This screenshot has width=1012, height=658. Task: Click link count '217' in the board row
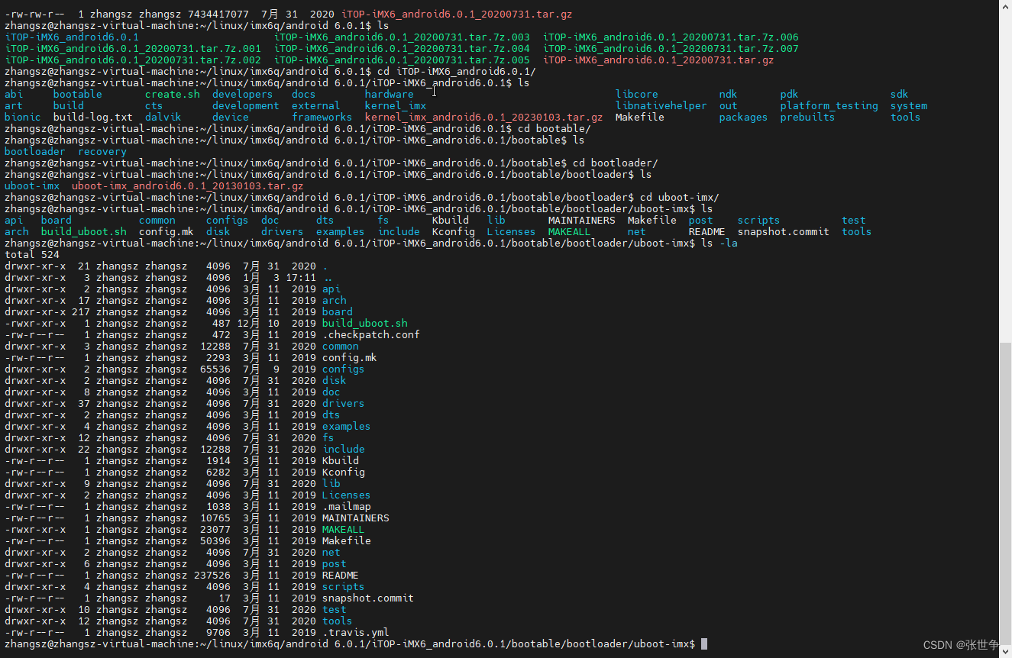(x=81, y=312)
